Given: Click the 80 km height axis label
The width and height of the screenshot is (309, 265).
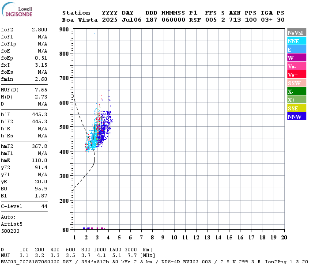Looking at the screenshot, I should tap(66, 230).
